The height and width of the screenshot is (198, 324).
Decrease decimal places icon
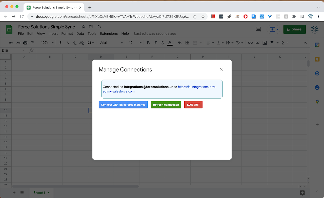tap(74, 43)
